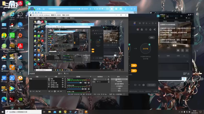Image resolution: width=204 pixels, height=114 pixels.
Task: Open second mixer track settings gear
Action: (x=89, y=89)
